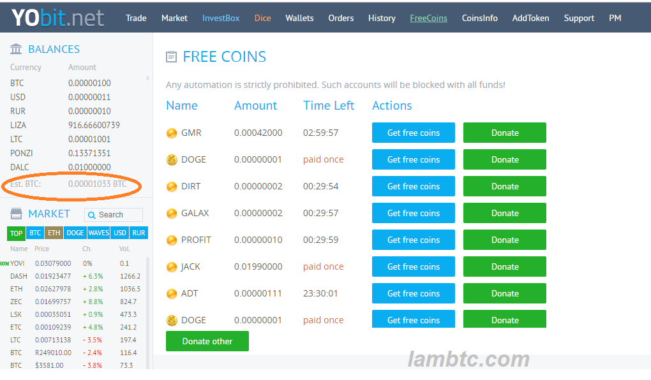Screen dimensions: 651x380
Task: Open the Orders page
Action: coord(341,18)
